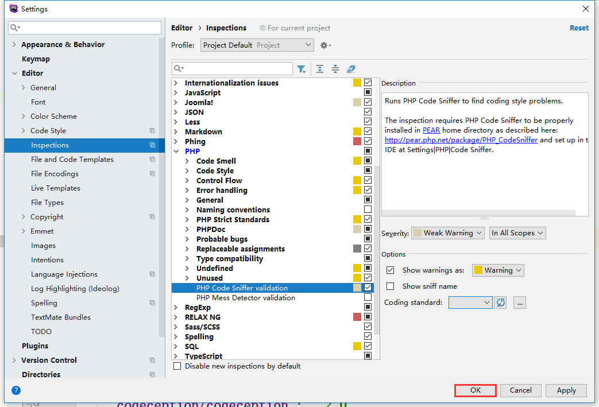Open the profile gear settings menu

325,45
